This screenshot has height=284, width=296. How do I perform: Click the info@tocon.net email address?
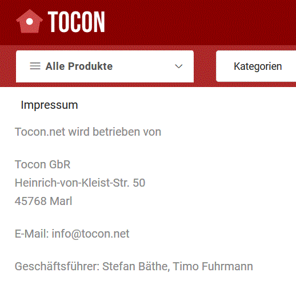coord(90,234)
